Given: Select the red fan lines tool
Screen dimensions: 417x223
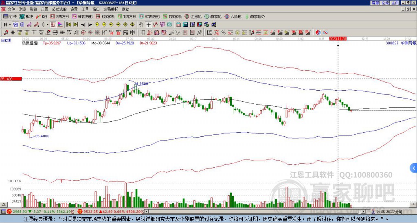Looking at the screenshot, I should [150, 33].
